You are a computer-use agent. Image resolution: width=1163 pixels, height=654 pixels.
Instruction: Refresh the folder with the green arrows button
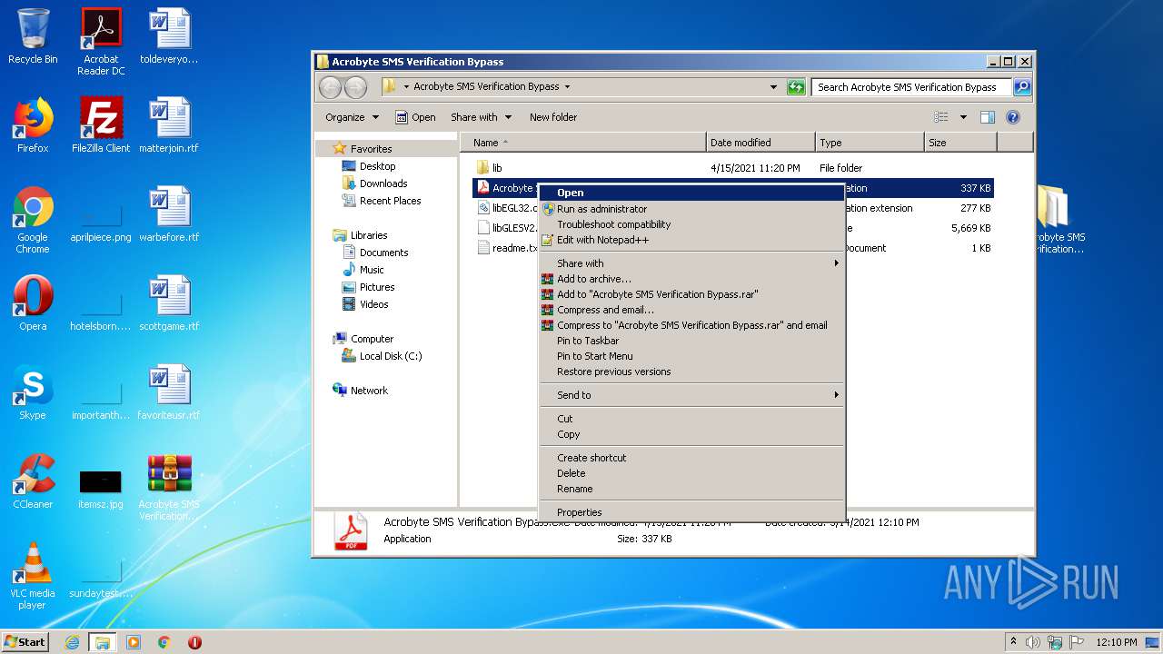coord(796,87)
